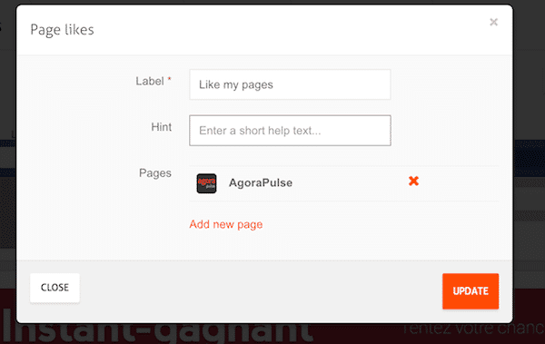Click the CLOSE button in the footer
This screenshot has width=545, height=344.
tap(54, 288)
